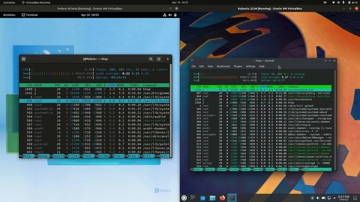360x202 pixels.
Task: Click F10 Quit in Fedora htop
Action: (162, 156)
